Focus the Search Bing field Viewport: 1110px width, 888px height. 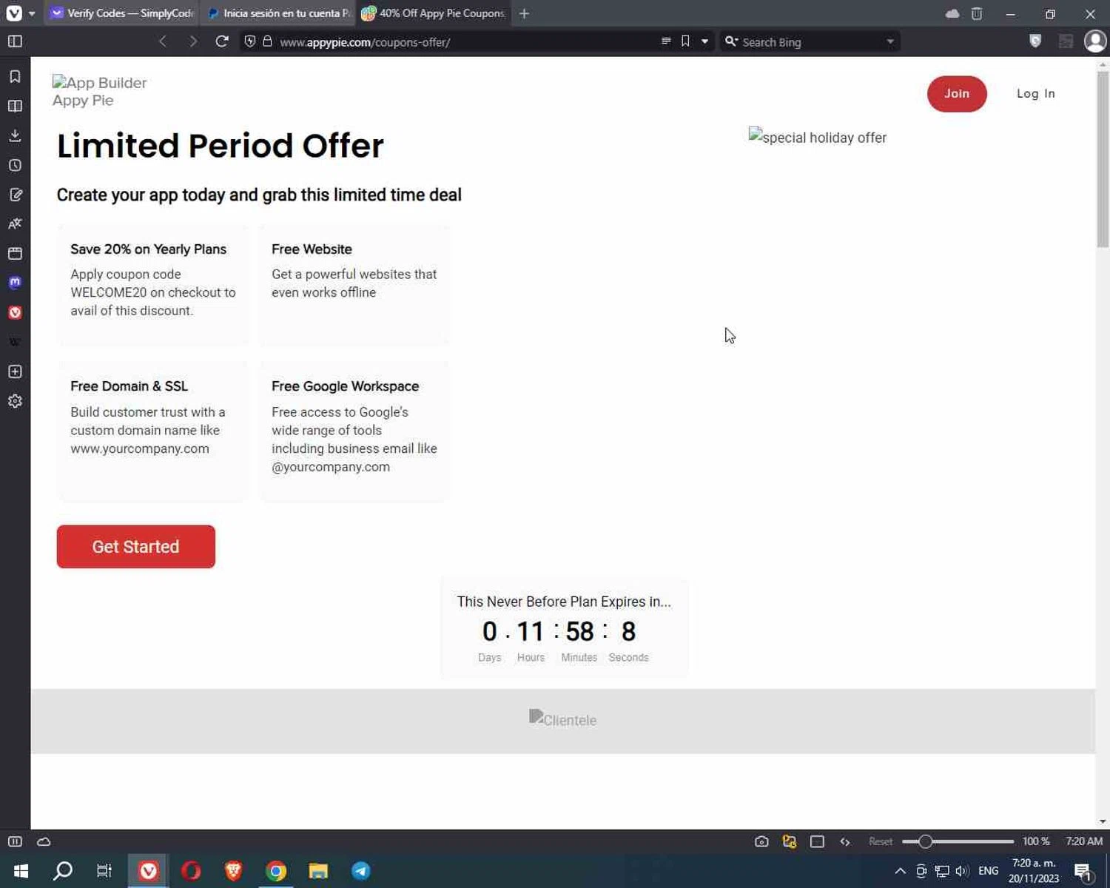(x=811, y=42)
